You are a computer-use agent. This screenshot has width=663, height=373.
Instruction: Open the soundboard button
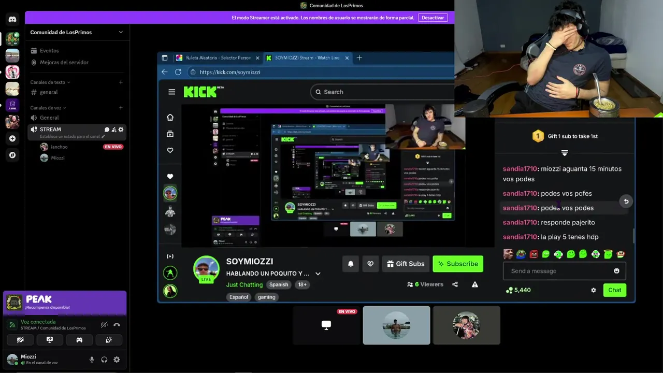click(109, 340)
